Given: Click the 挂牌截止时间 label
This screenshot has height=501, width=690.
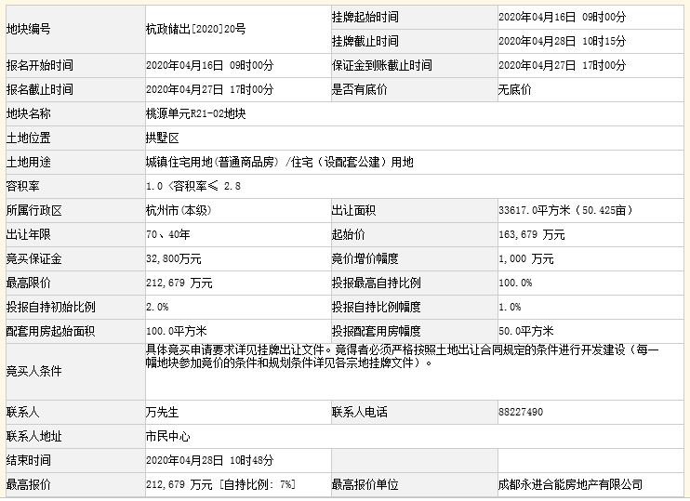Looking at the screenshot, I should [x=365, y=41].
